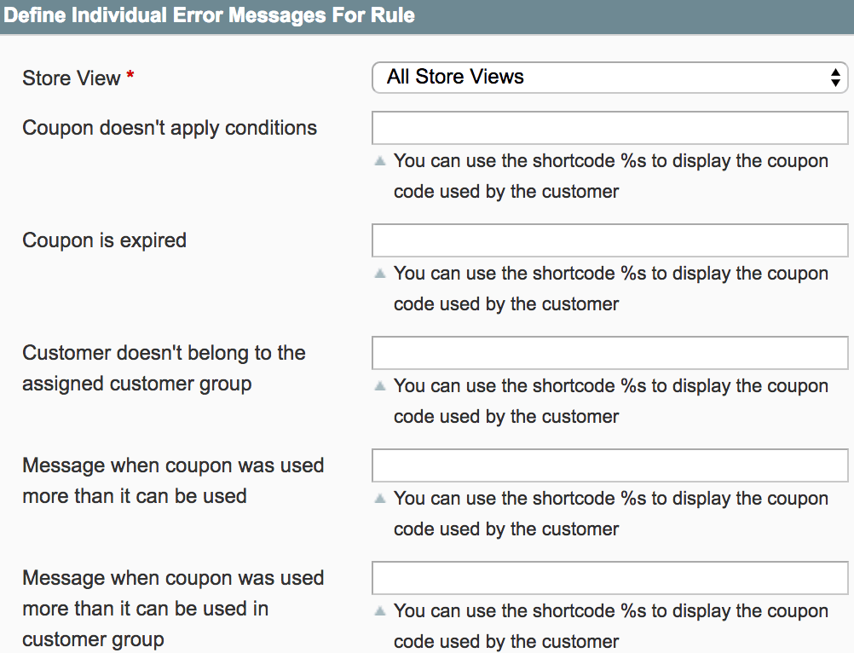The image size is (854, 653).
Task: Click the last hint triangle icon at the bottom
Action: (380, 611)
